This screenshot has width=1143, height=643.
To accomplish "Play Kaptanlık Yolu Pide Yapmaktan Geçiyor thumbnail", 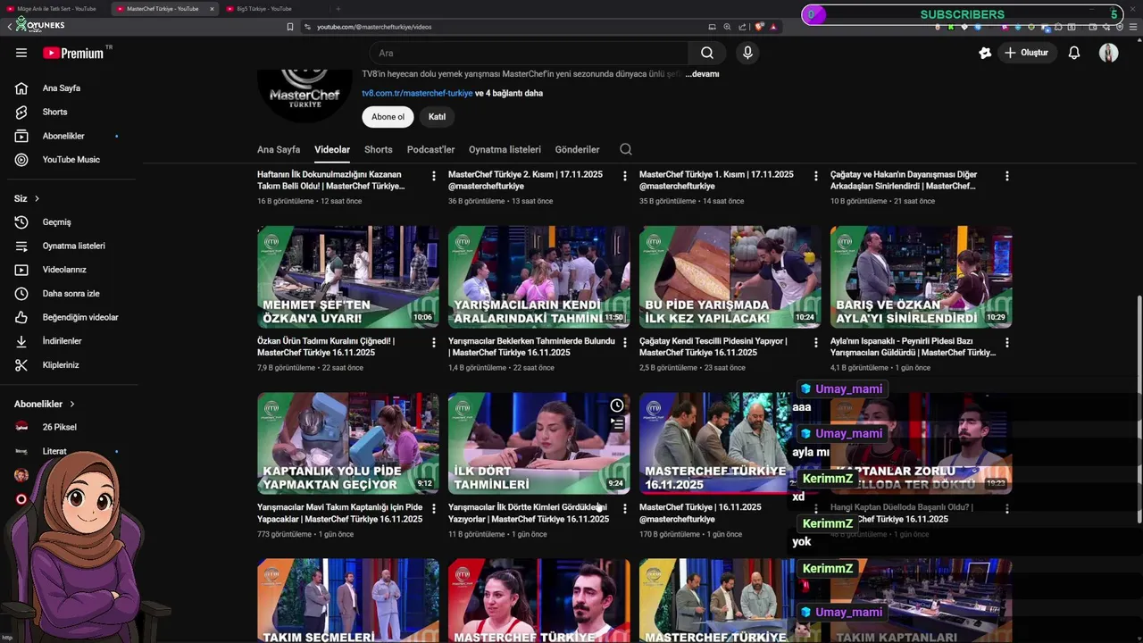I will point(348,443).
